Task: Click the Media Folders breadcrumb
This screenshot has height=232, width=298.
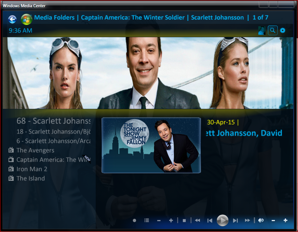Action: coord(54,17)
